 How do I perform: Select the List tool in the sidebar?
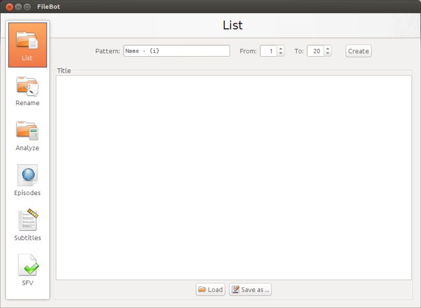pos(28,45)
